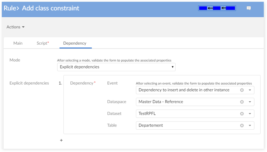This screenshot has height=152, width=267.
Task: Clear the Event field value
Action: (242, 90)
